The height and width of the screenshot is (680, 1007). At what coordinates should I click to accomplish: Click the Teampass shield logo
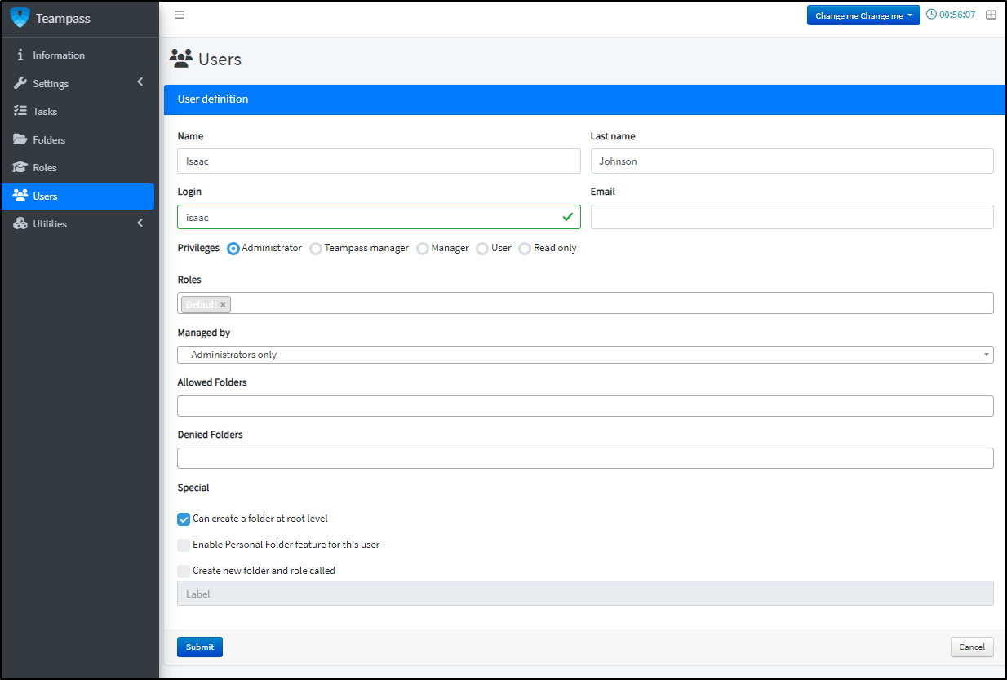click(20, 18)
